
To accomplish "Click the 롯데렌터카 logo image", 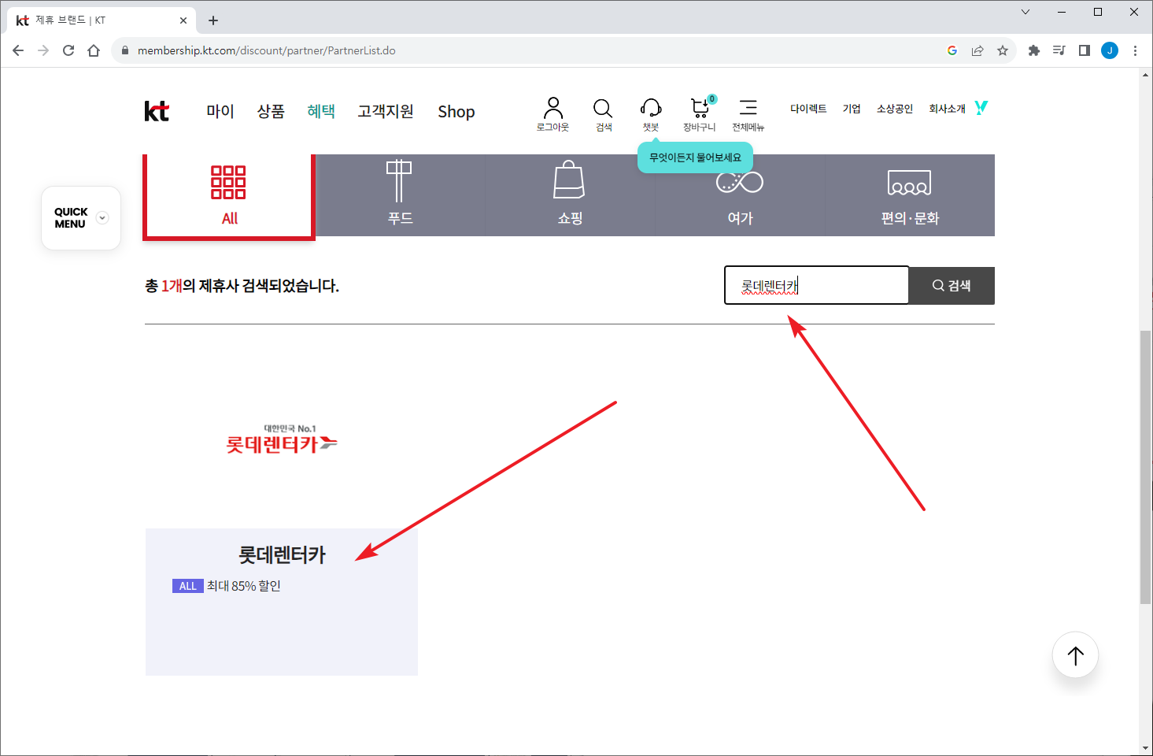I will [282, 440].
